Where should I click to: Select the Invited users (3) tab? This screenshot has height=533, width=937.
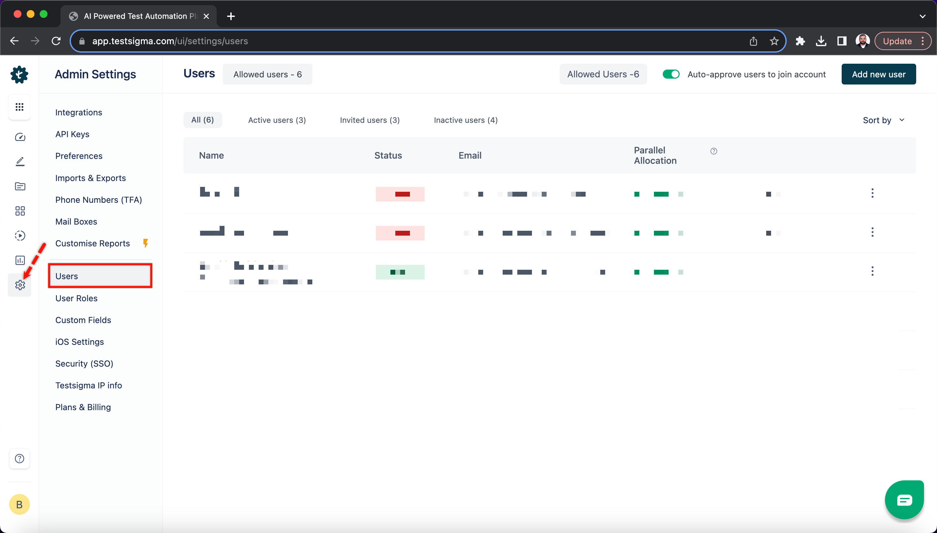[x=369, y=120]
